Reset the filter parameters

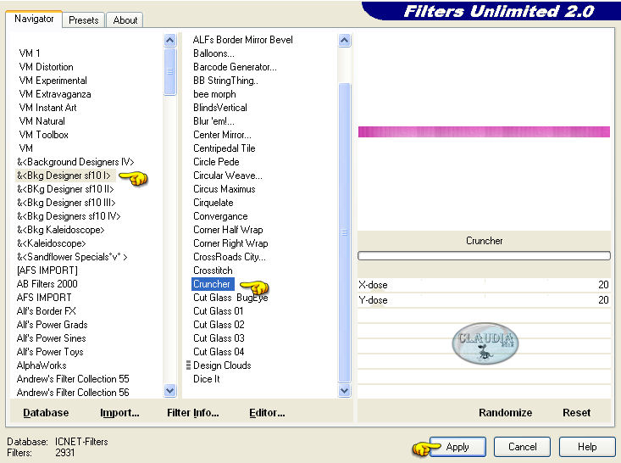(576, 413)
